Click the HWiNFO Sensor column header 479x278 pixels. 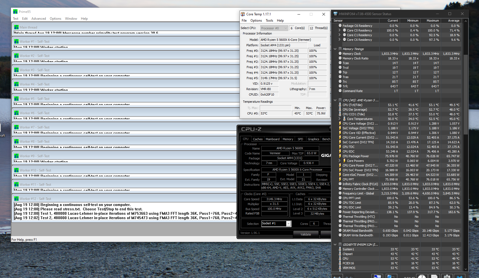tap(355, 21)
